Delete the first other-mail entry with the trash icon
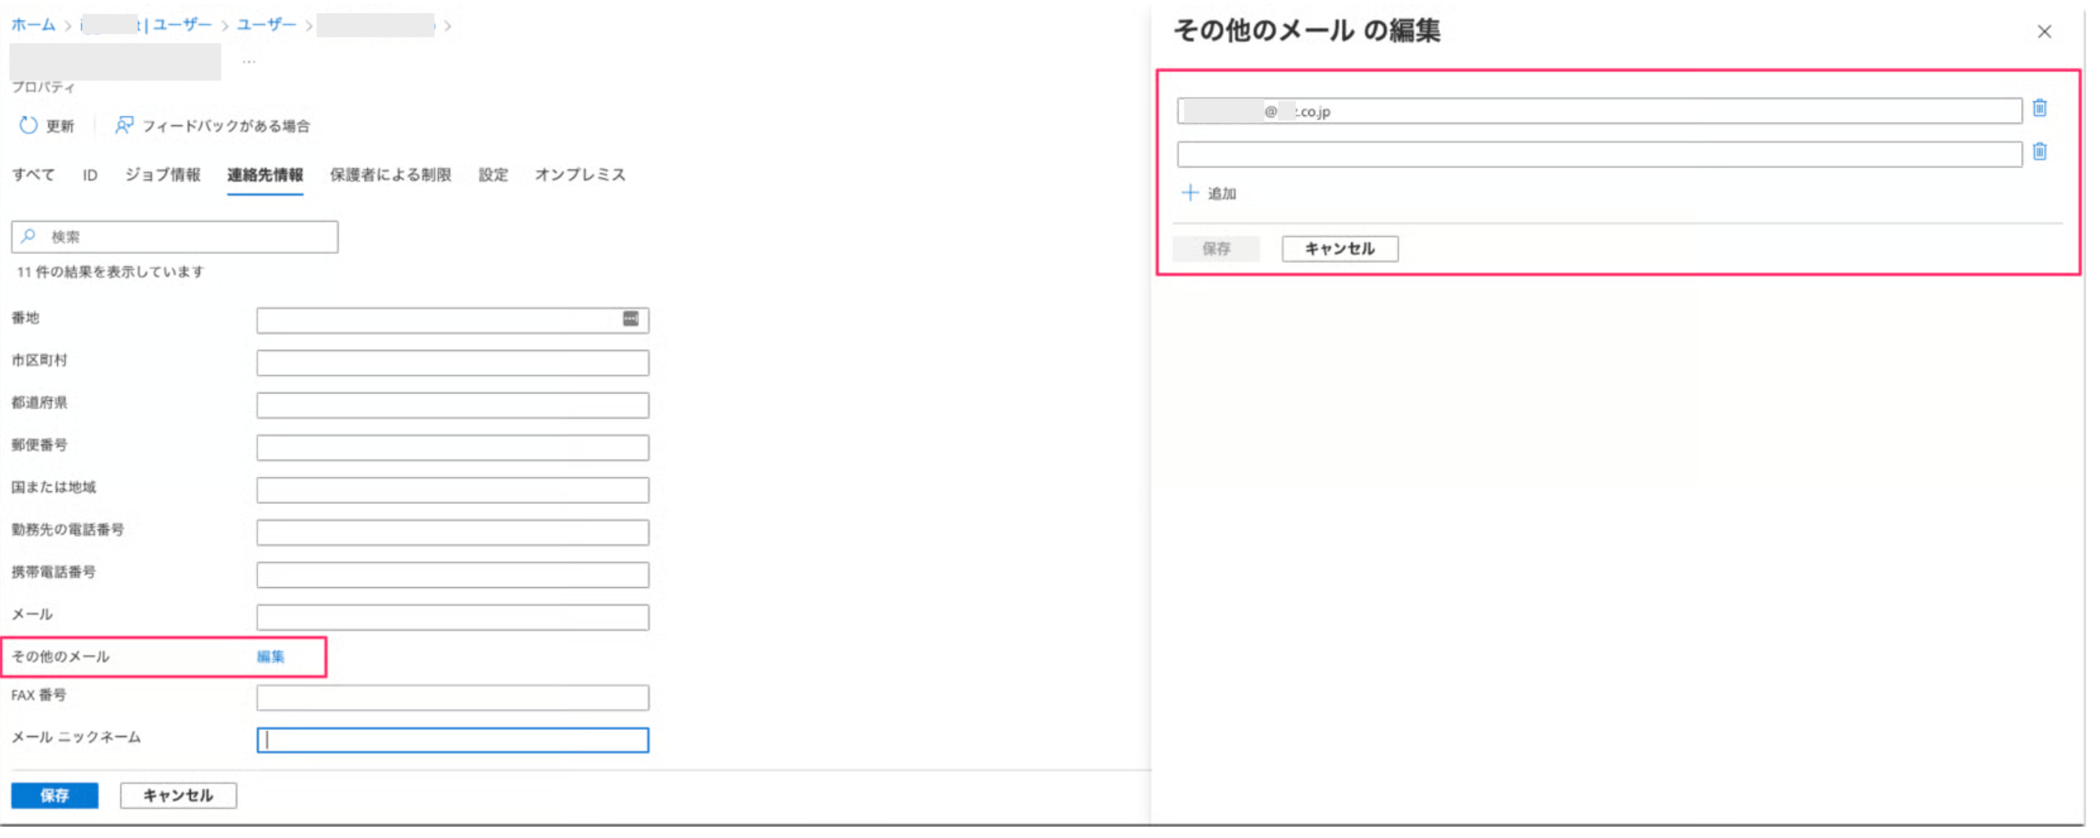Viewport: 2100px width, 838px height. [2040, 108]
